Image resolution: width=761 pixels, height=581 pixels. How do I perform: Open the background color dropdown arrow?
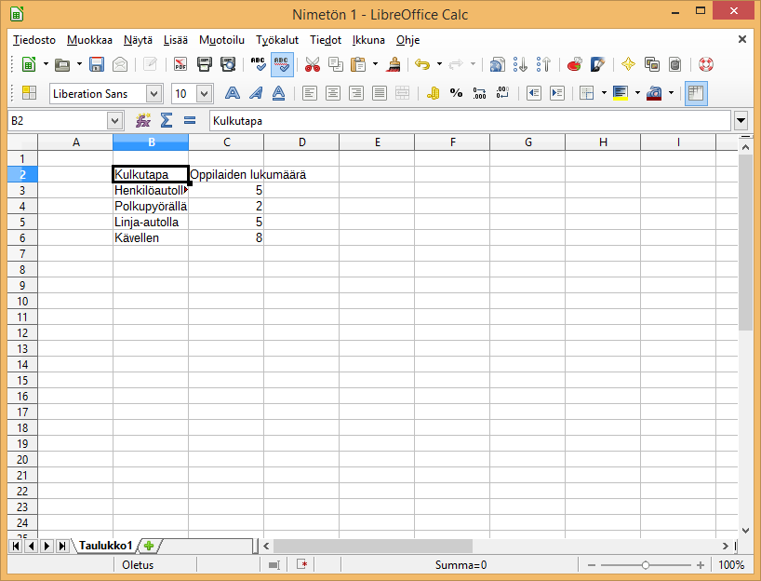click(637, 93)
